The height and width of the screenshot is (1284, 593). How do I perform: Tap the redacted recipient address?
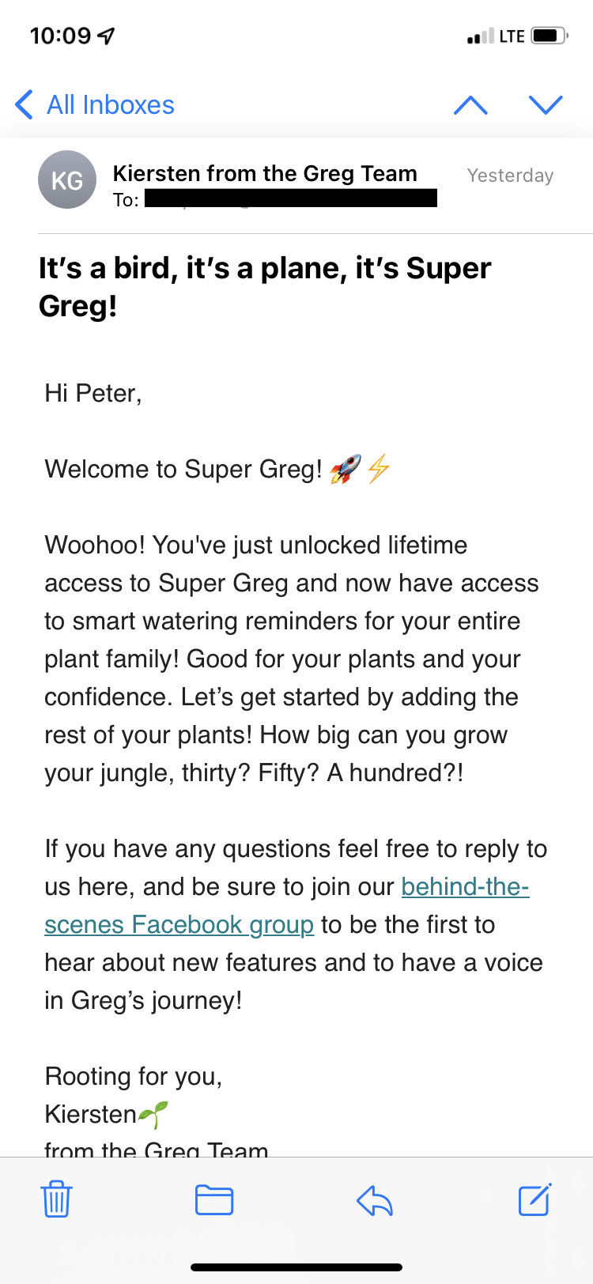point(291,198)
